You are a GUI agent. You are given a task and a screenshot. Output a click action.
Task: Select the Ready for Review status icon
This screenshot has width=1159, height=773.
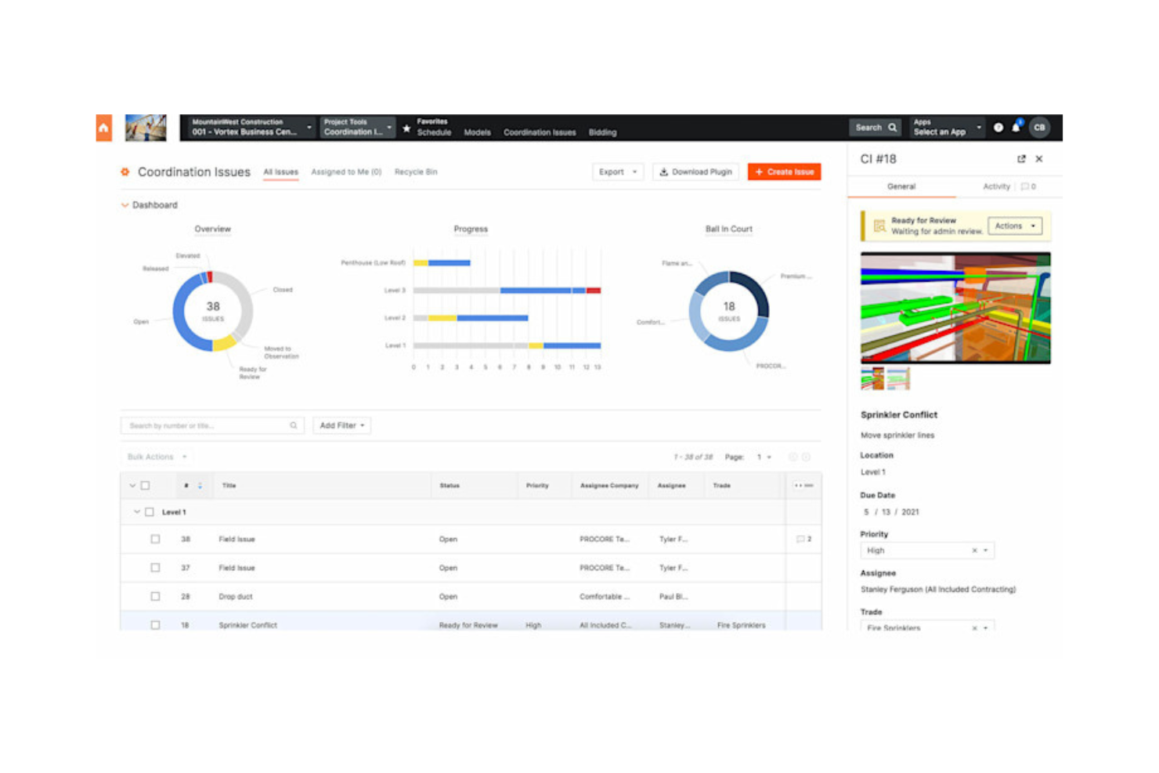879,226
